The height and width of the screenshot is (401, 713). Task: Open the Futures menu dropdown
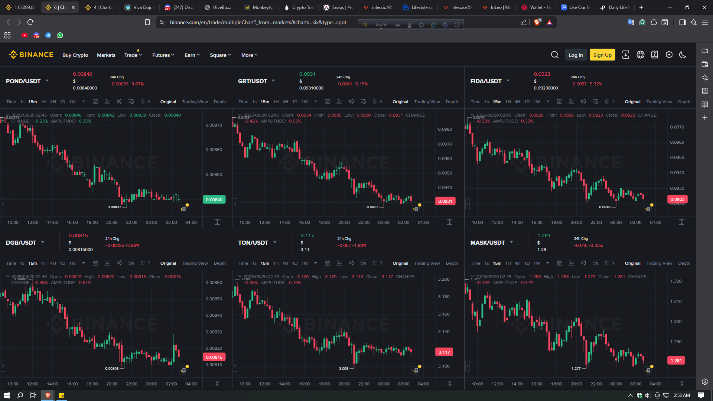pos(163,55)
